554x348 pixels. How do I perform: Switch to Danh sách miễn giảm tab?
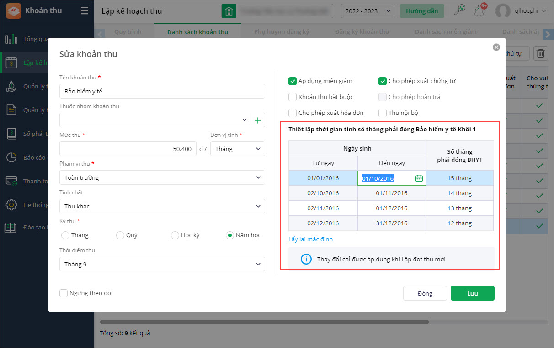(445, 32)
